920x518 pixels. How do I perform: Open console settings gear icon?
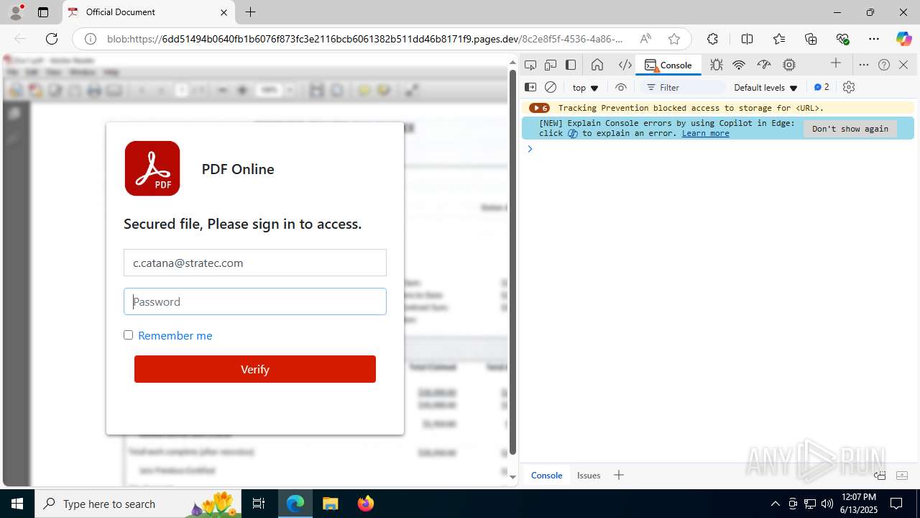[849, 87]
